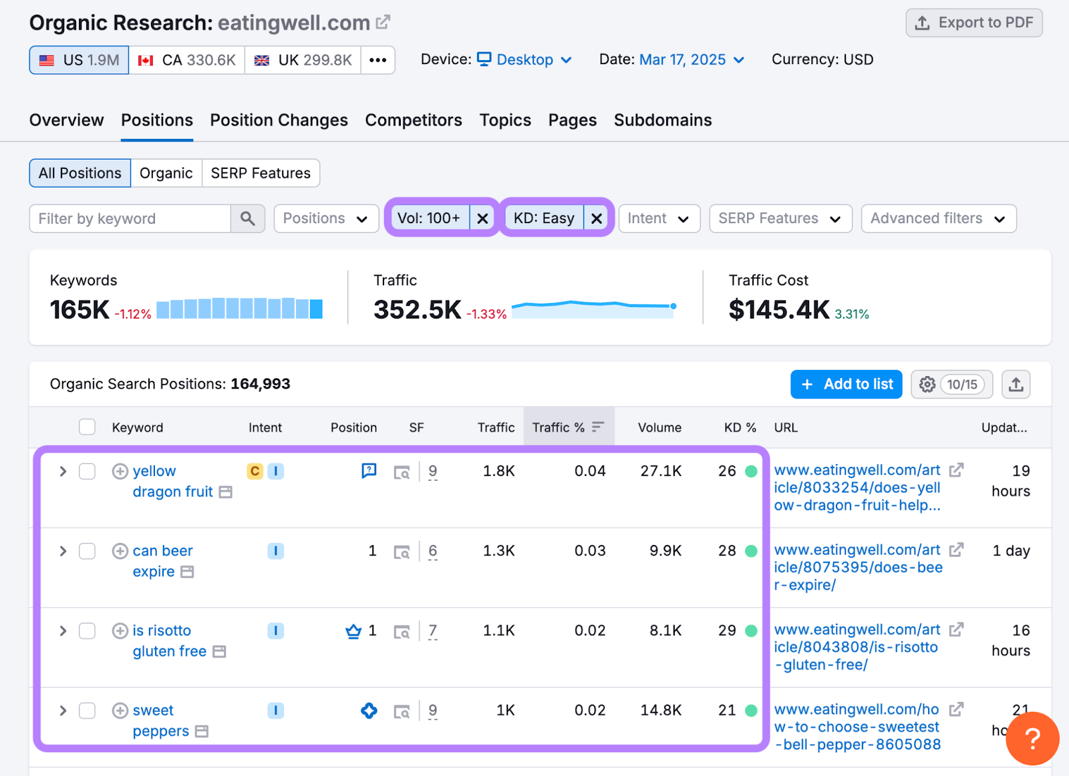Click the plus icon to add "can beer expire" to keywords
The height and width of the screenshot is (776, 1069).
click(x=120, y=550)
